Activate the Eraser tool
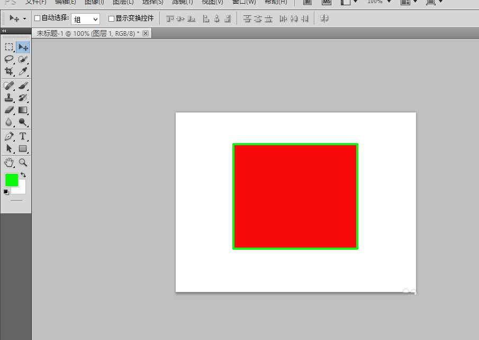 click(x=9, y=110)
